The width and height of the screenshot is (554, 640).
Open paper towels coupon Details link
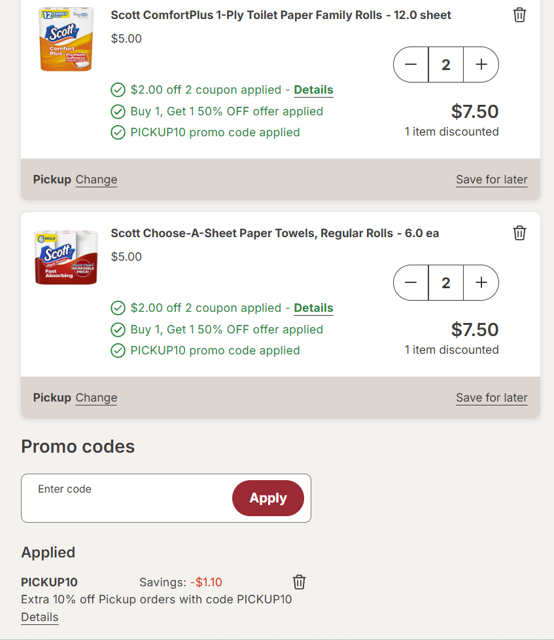tap(313, 308)
